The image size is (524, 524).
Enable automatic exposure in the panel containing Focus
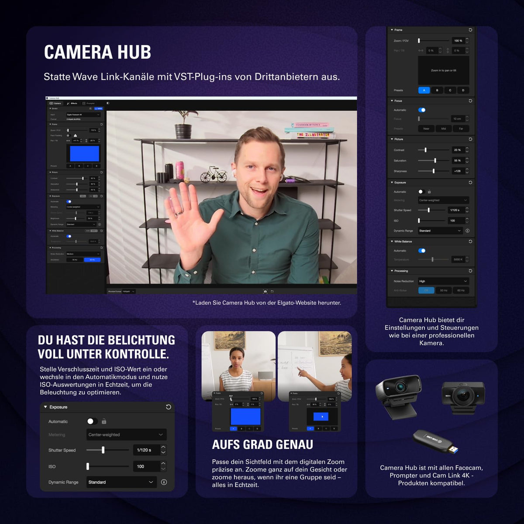click(x=421, y=192)
